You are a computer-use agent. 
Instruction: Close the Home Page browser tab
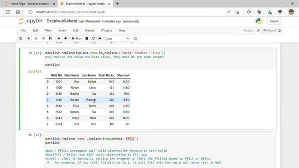click(x=54, y=4)
